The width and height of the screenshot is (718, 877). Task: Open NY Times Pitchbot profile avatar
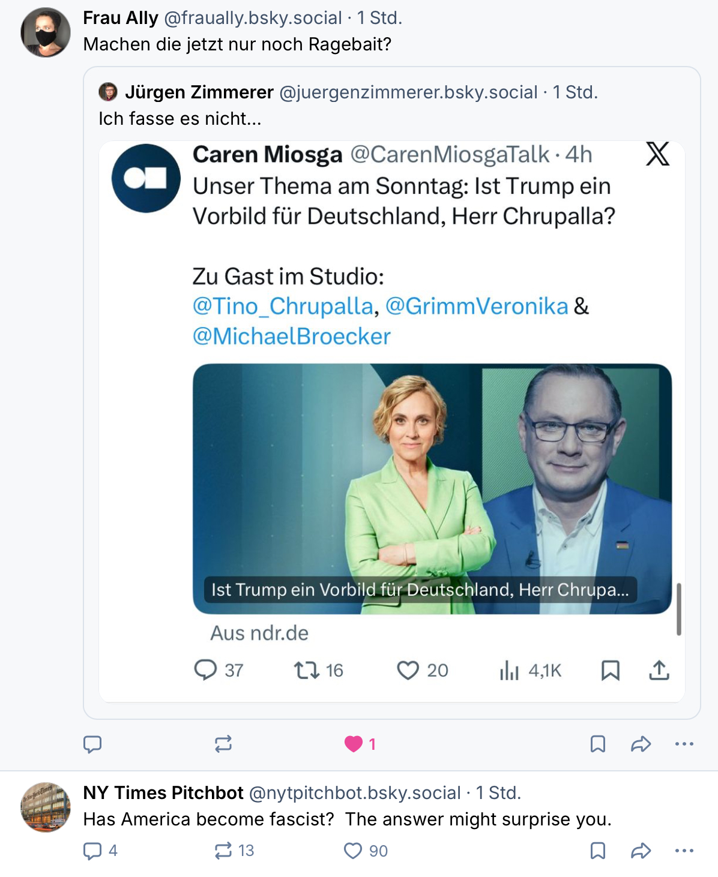point(46,807)
